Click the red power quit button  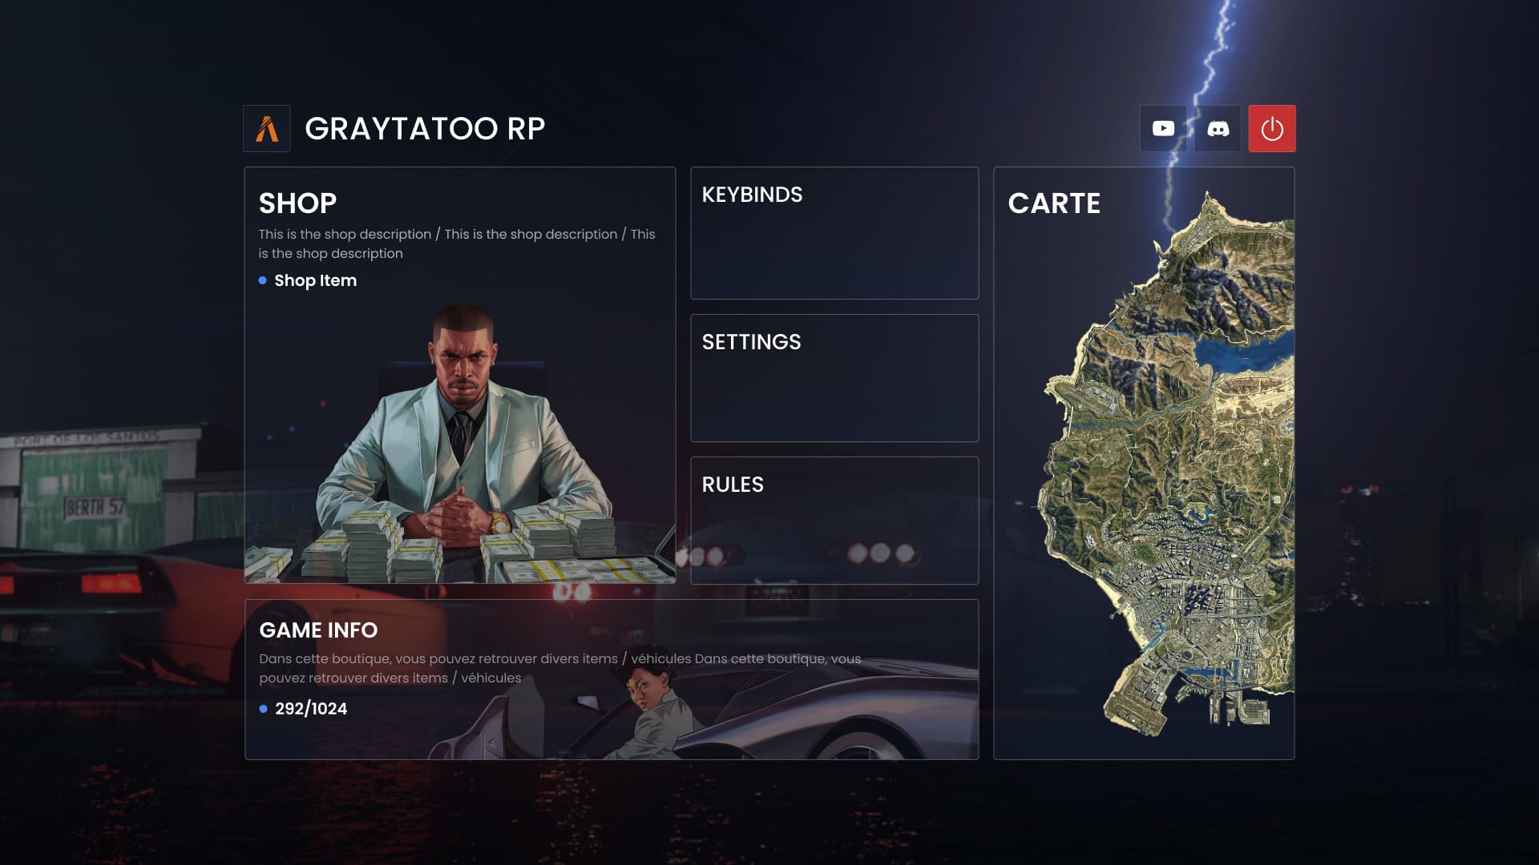(1272, 128)
